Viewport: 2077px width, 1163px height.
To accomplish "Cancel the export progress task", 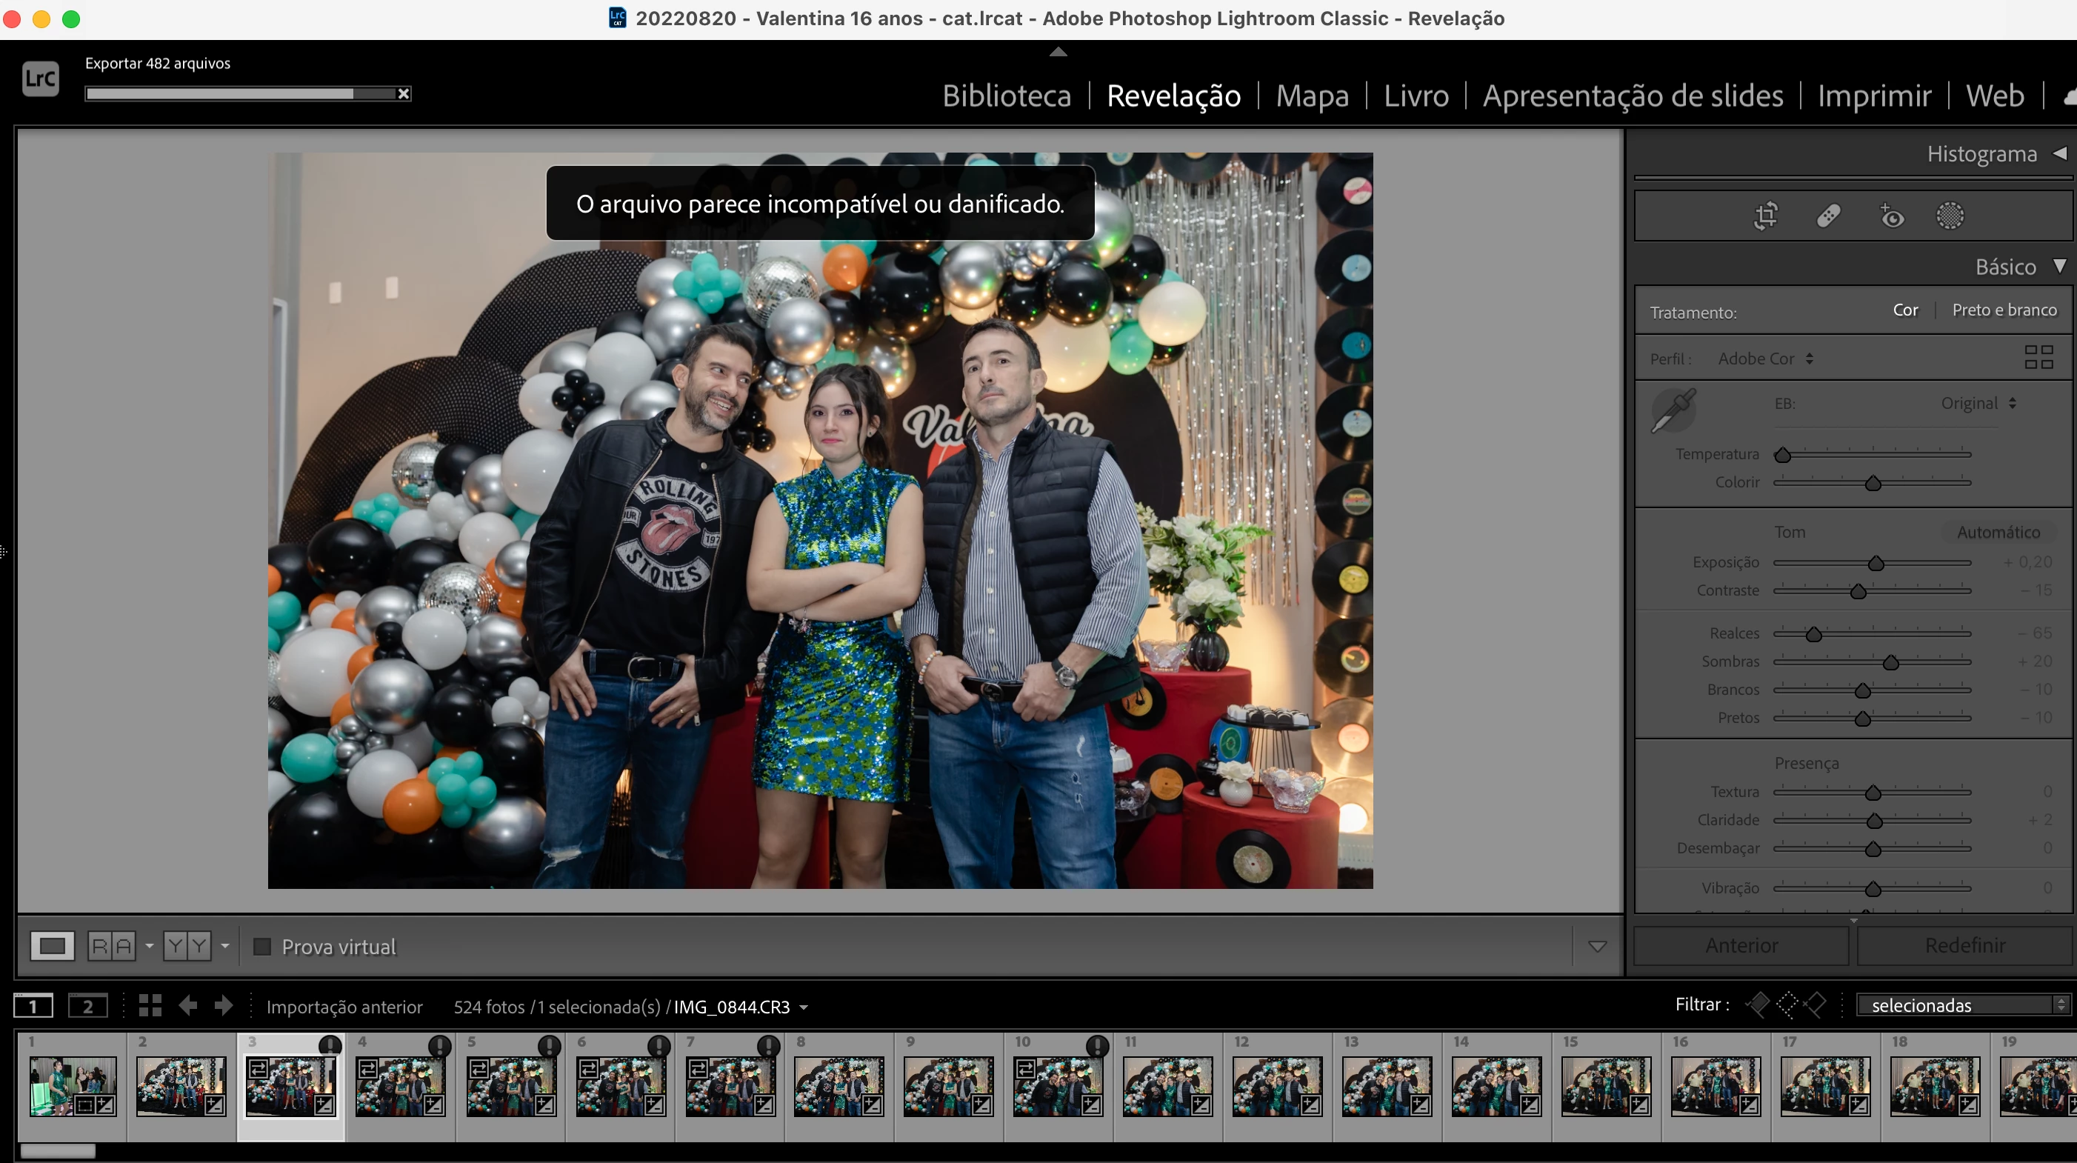I will point(404,93).
